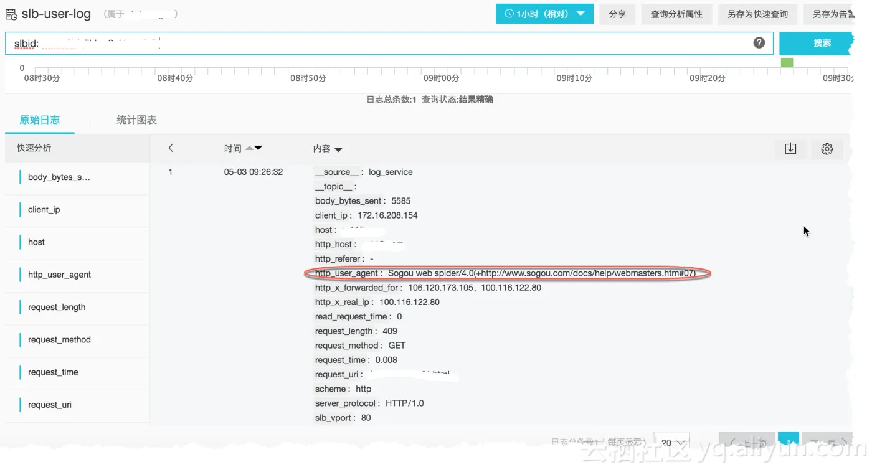Click the __source__ log_service line
This screenshot has height=467, width=872.
click(364, 172)
